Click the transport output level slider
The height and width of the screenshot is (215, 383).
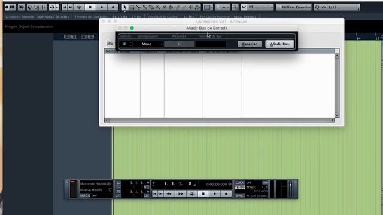290,189
